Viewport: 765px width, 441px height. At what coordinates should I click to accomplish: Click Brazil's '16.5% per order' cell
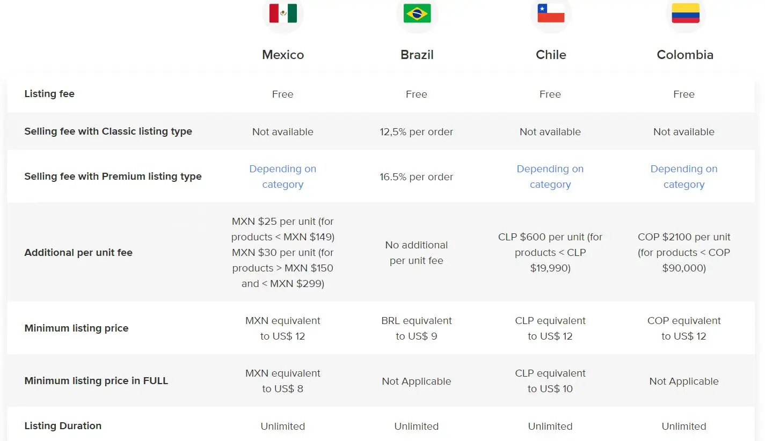tap(417, 177)
